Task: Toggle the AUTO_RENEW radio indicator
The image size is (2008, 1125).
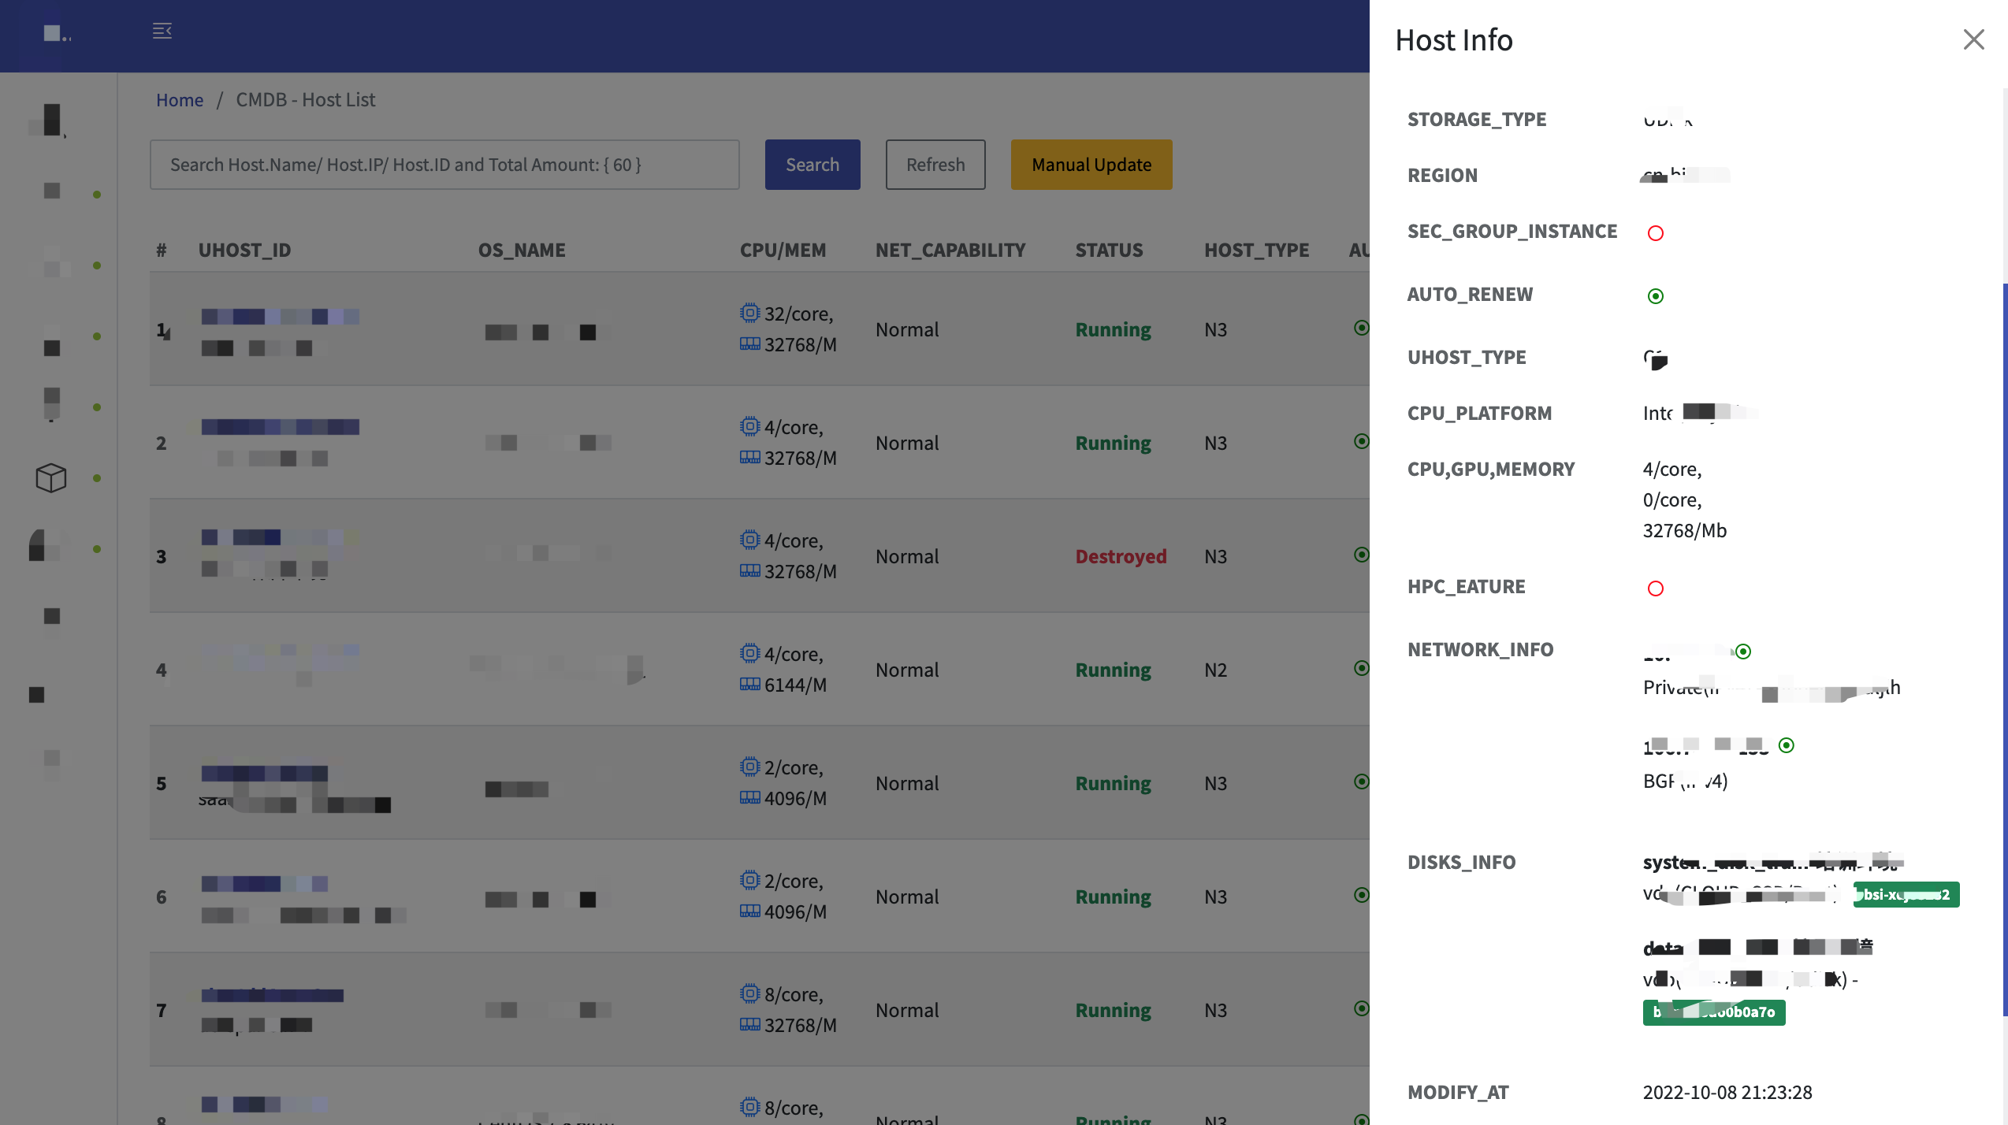Action: pyautogui.click(x=1656, y=296)
